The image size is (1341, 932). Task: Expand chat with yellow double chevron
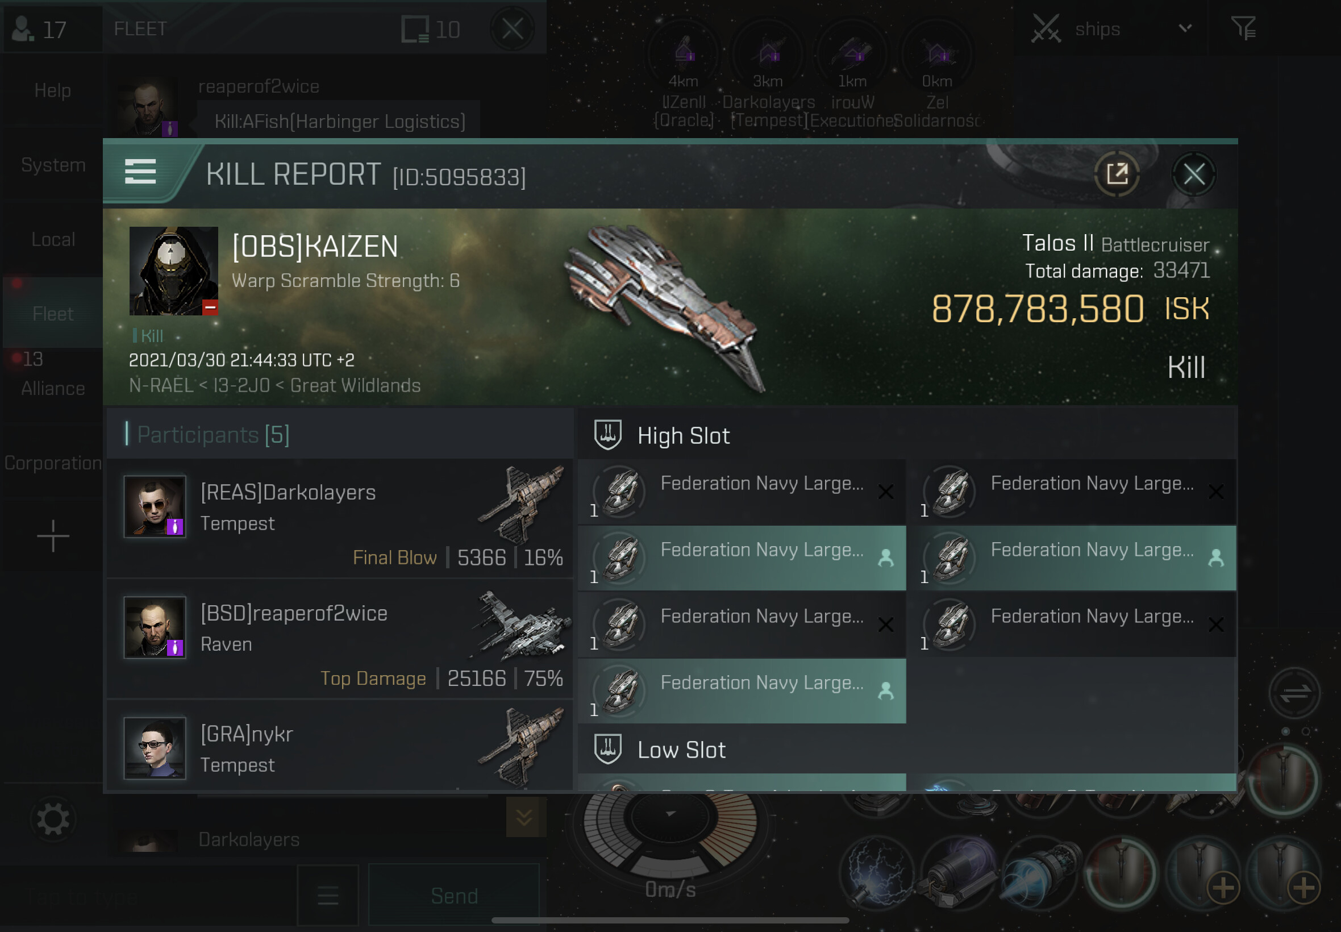[526, 817]
